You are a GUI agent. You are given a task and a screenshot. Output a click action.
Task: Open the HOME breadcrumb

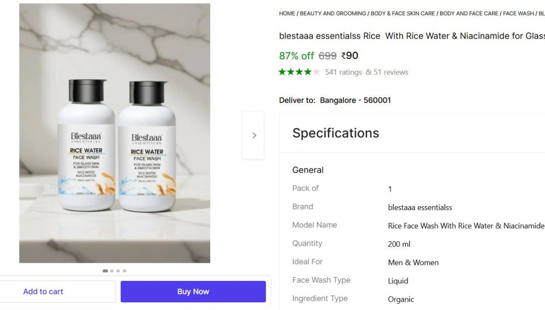tap(287, 14)
